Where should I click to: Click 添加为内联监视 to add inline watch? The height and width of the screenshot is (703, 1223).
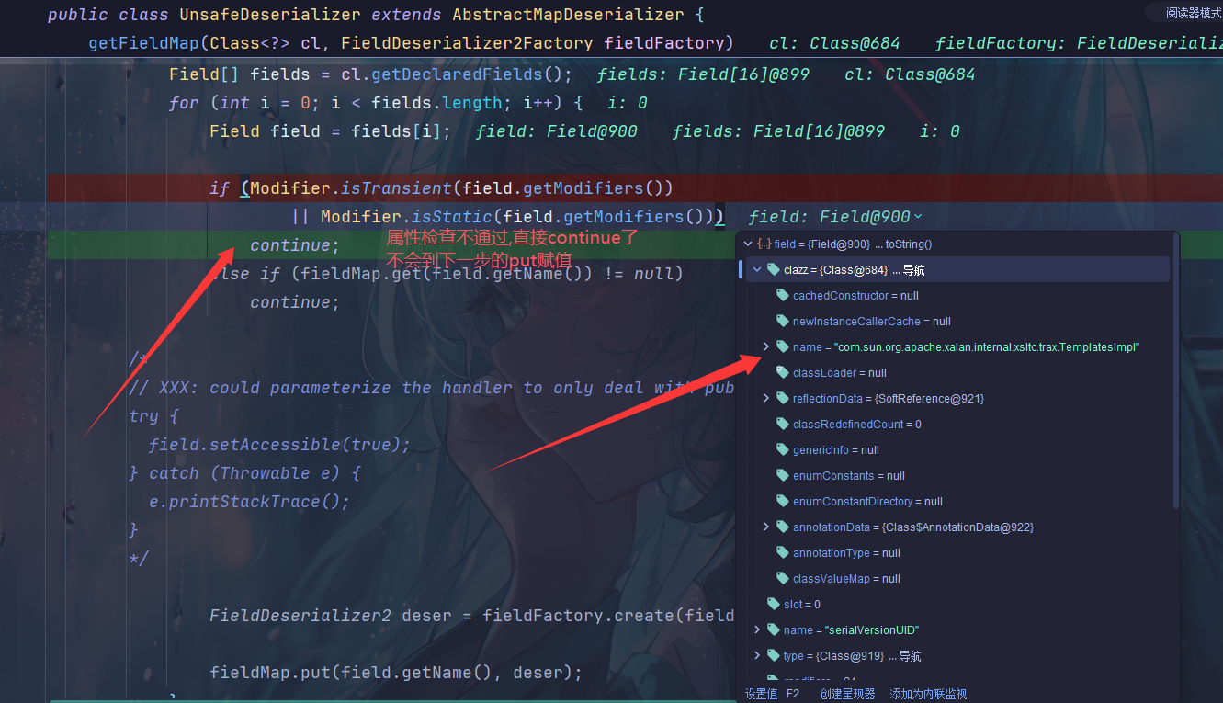928,695
